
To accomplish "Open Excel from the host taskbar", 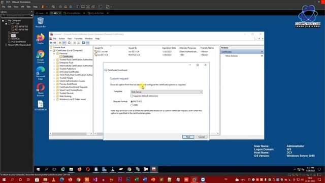I will [x=137, y=179].
